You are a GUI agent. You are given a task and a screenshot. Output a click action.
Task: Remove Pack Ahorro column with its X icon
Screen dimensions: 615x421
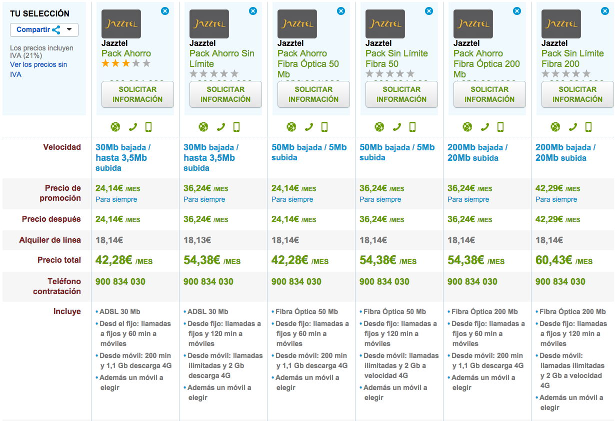(165, 10)
